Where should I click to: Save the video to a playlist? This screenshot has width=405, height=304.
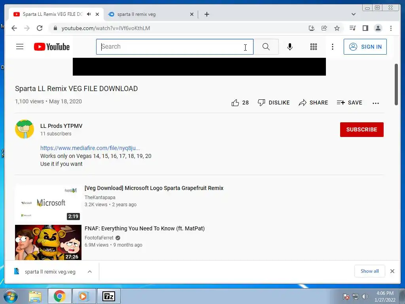click(350, 103)
